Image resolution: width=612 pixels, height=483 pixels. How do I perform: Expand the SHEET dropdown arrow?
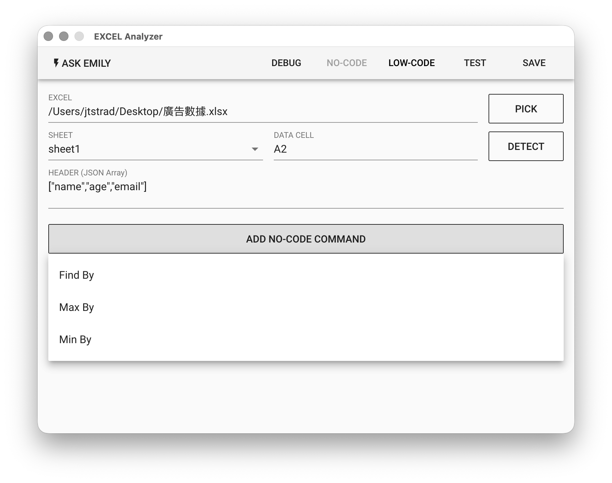(255, 149)
